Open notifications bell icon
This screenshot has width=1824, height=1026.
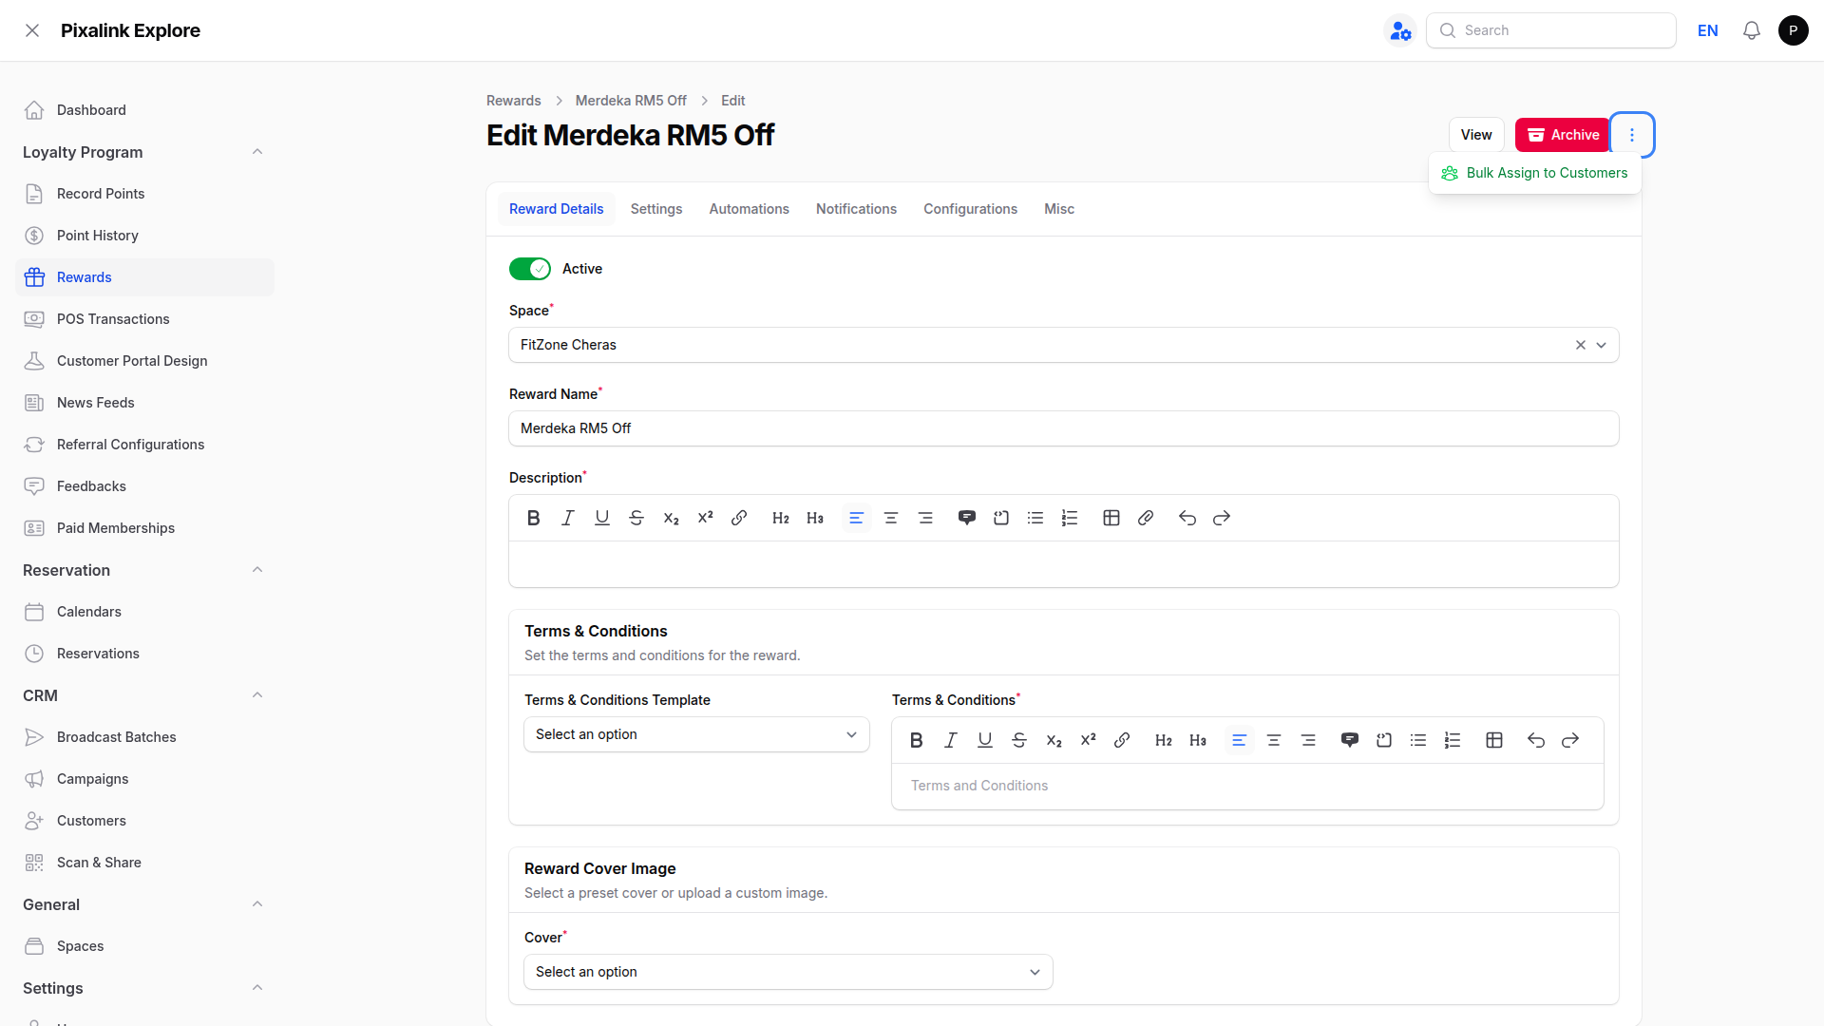tap(1752, 30)
